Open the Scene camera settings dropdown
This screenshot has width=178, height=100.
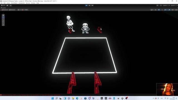coord(173,10)
